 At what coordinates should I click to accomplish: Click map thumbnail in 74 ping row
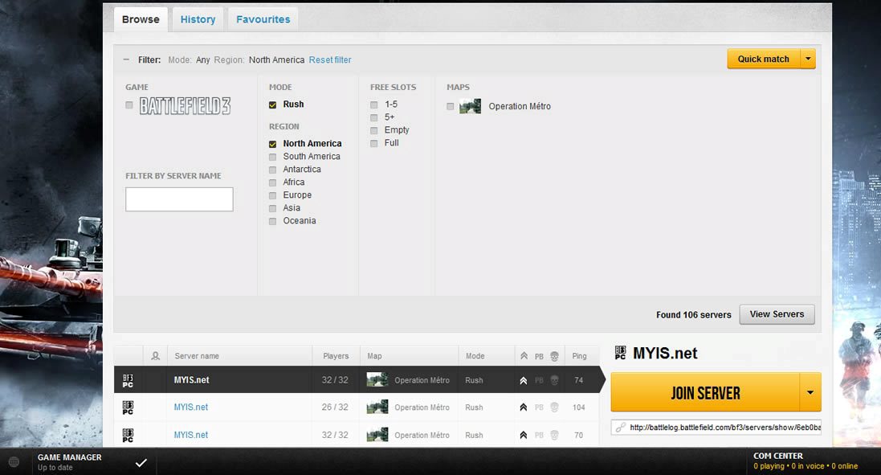click(377, 379)
